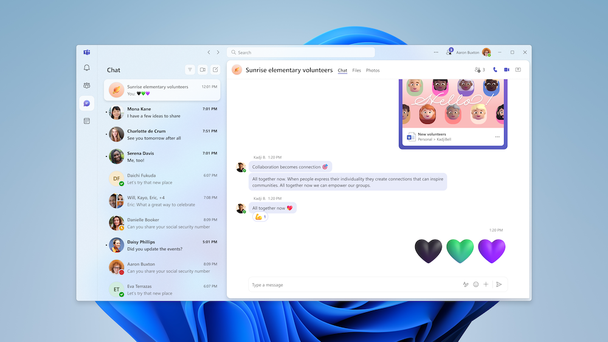Open the format text icon in compose box

(x=466, y=285)
